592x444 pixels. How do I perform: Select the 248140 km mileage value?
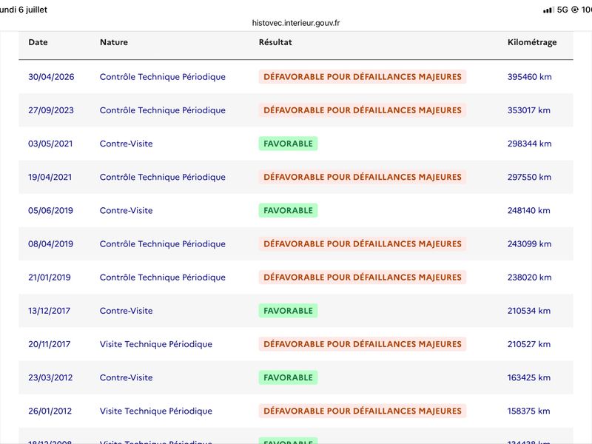(528, 211)
